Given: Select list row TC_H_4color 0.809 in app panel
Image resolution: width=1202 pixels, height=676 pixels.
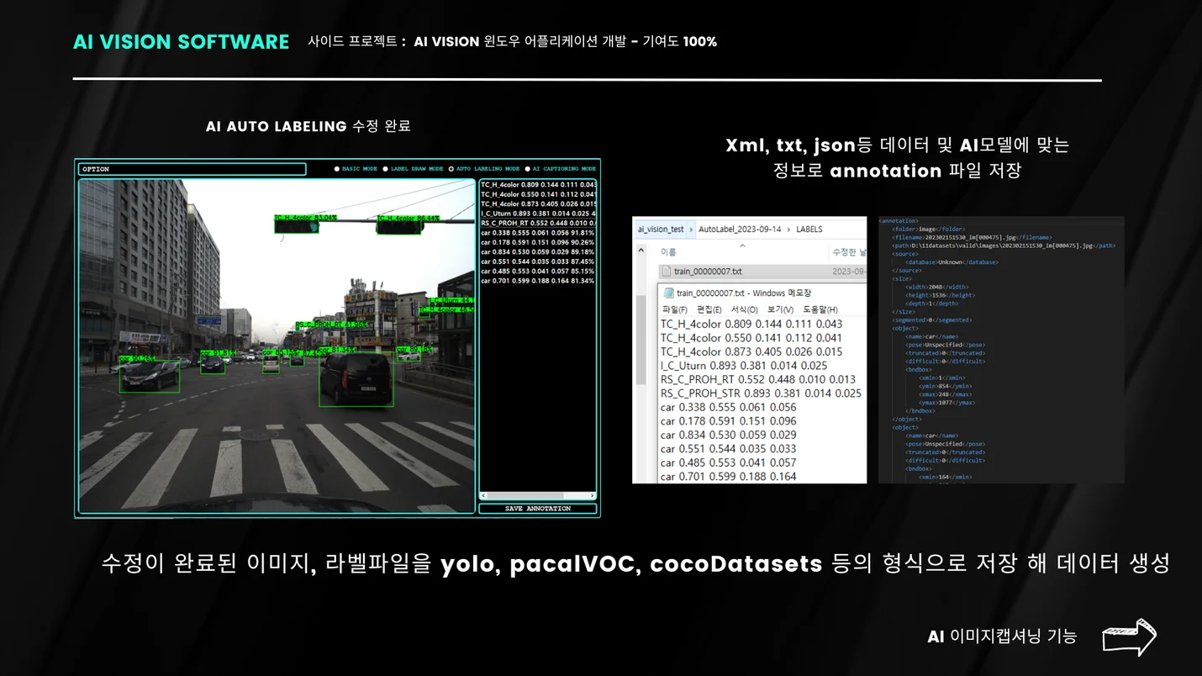Looking at the screenshot, I should [538, 184].
